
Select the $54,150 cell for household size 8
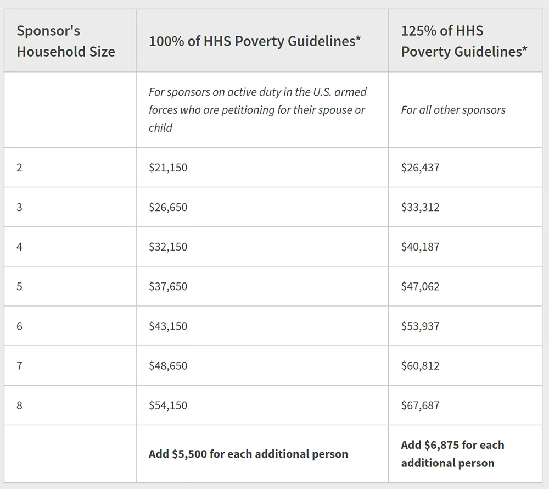point(168,405)
